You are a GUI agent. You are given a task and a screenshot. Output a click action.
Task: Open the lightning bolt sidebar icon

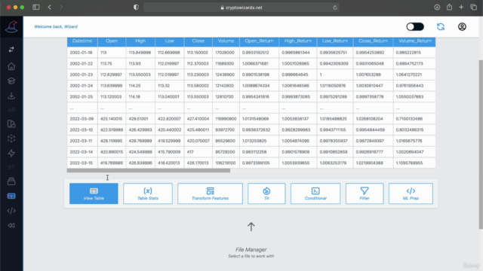(11, 153)
